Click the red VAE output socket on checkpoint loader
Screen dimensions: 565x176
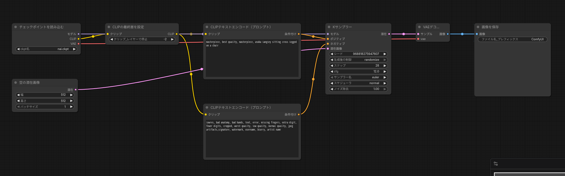(x=79, y=44)
